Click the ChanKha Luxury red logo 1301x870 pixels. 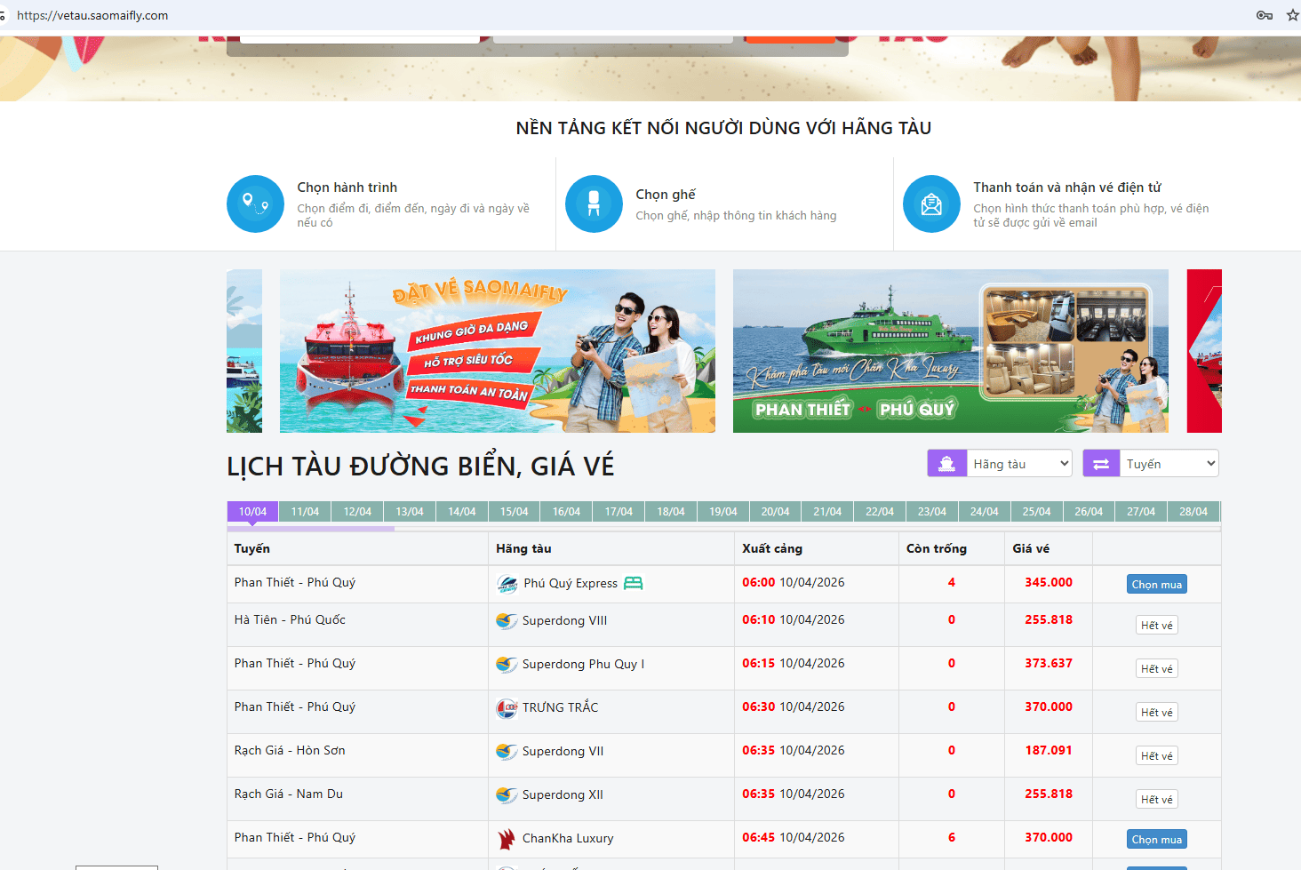coord(507,838)
